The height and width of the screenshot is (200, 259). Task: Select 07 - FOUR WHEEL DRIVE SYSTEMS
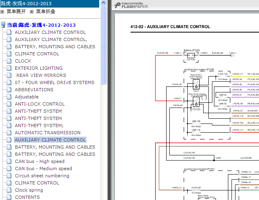[55, 82]
